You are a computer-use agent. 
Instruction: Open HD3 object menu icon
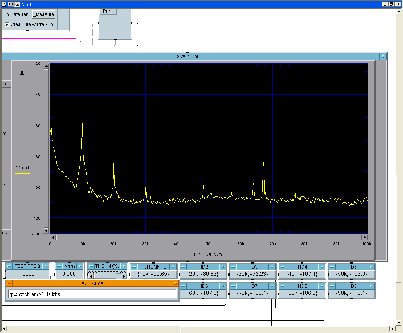(272, 267)
